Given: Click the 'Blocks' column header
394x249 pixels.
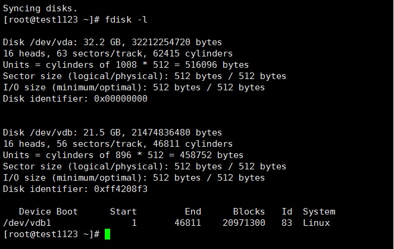Looking at the screenshot, I should (x=249, y=212).
